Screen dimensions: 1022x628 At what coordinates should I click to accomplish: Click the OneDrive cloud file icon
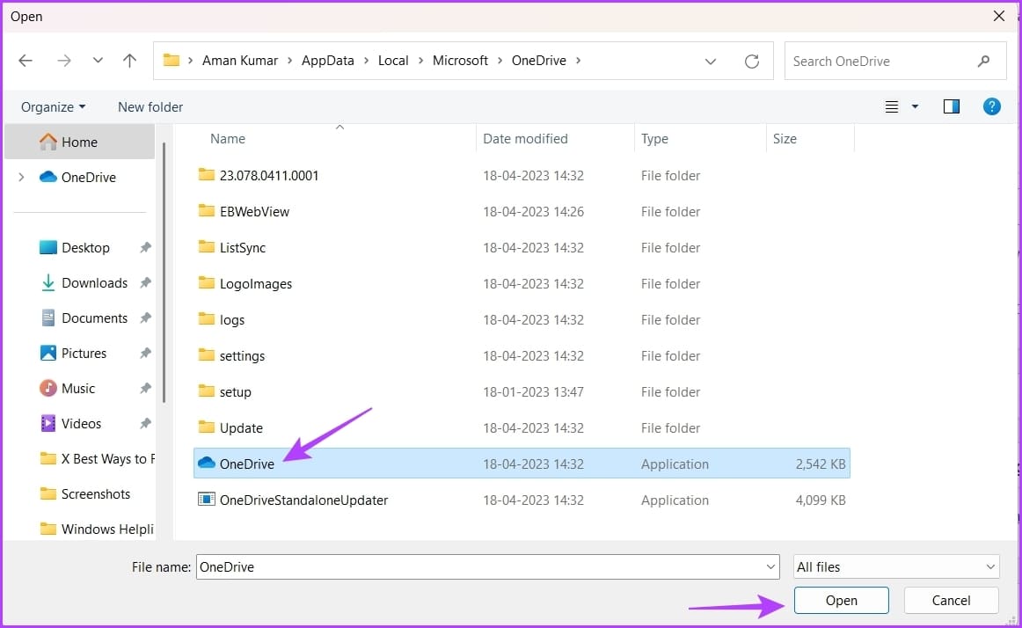pos(207,463)
